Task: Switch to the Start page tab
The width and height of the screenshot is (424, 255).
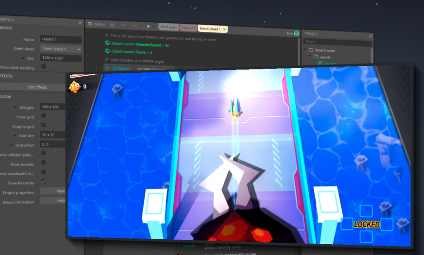Action: (169, 27)
